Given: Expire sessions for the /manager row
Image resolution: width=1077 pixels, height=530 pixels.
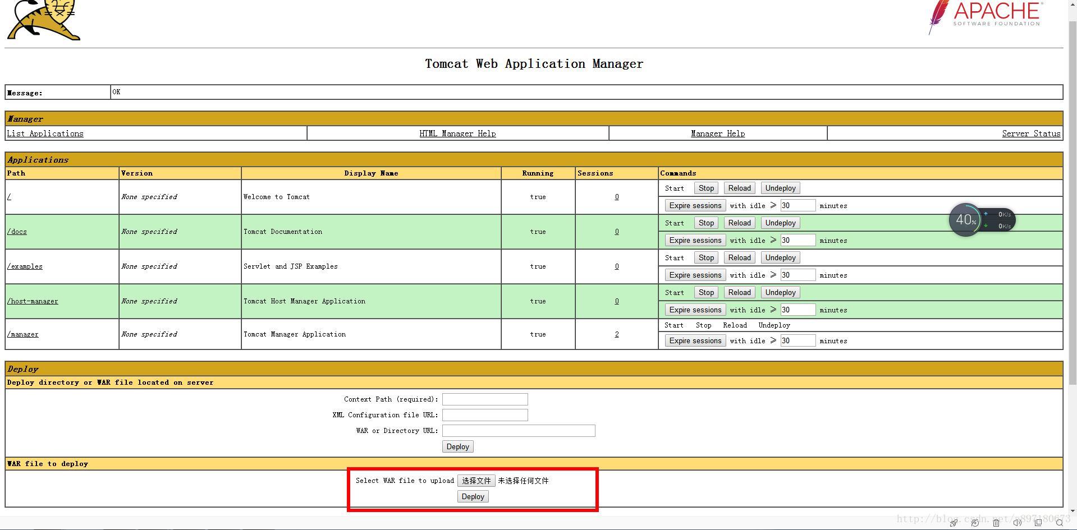Looking at the screenshot, I should pos(695,341).
